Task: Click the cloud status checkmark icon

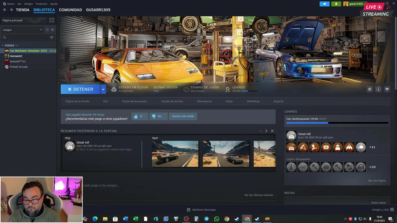Action: click(114, 89)
